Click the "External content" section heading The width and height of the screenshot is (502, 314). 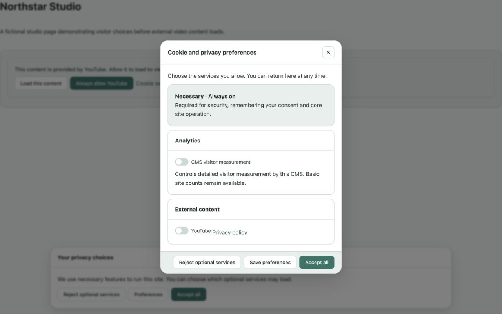197,209
